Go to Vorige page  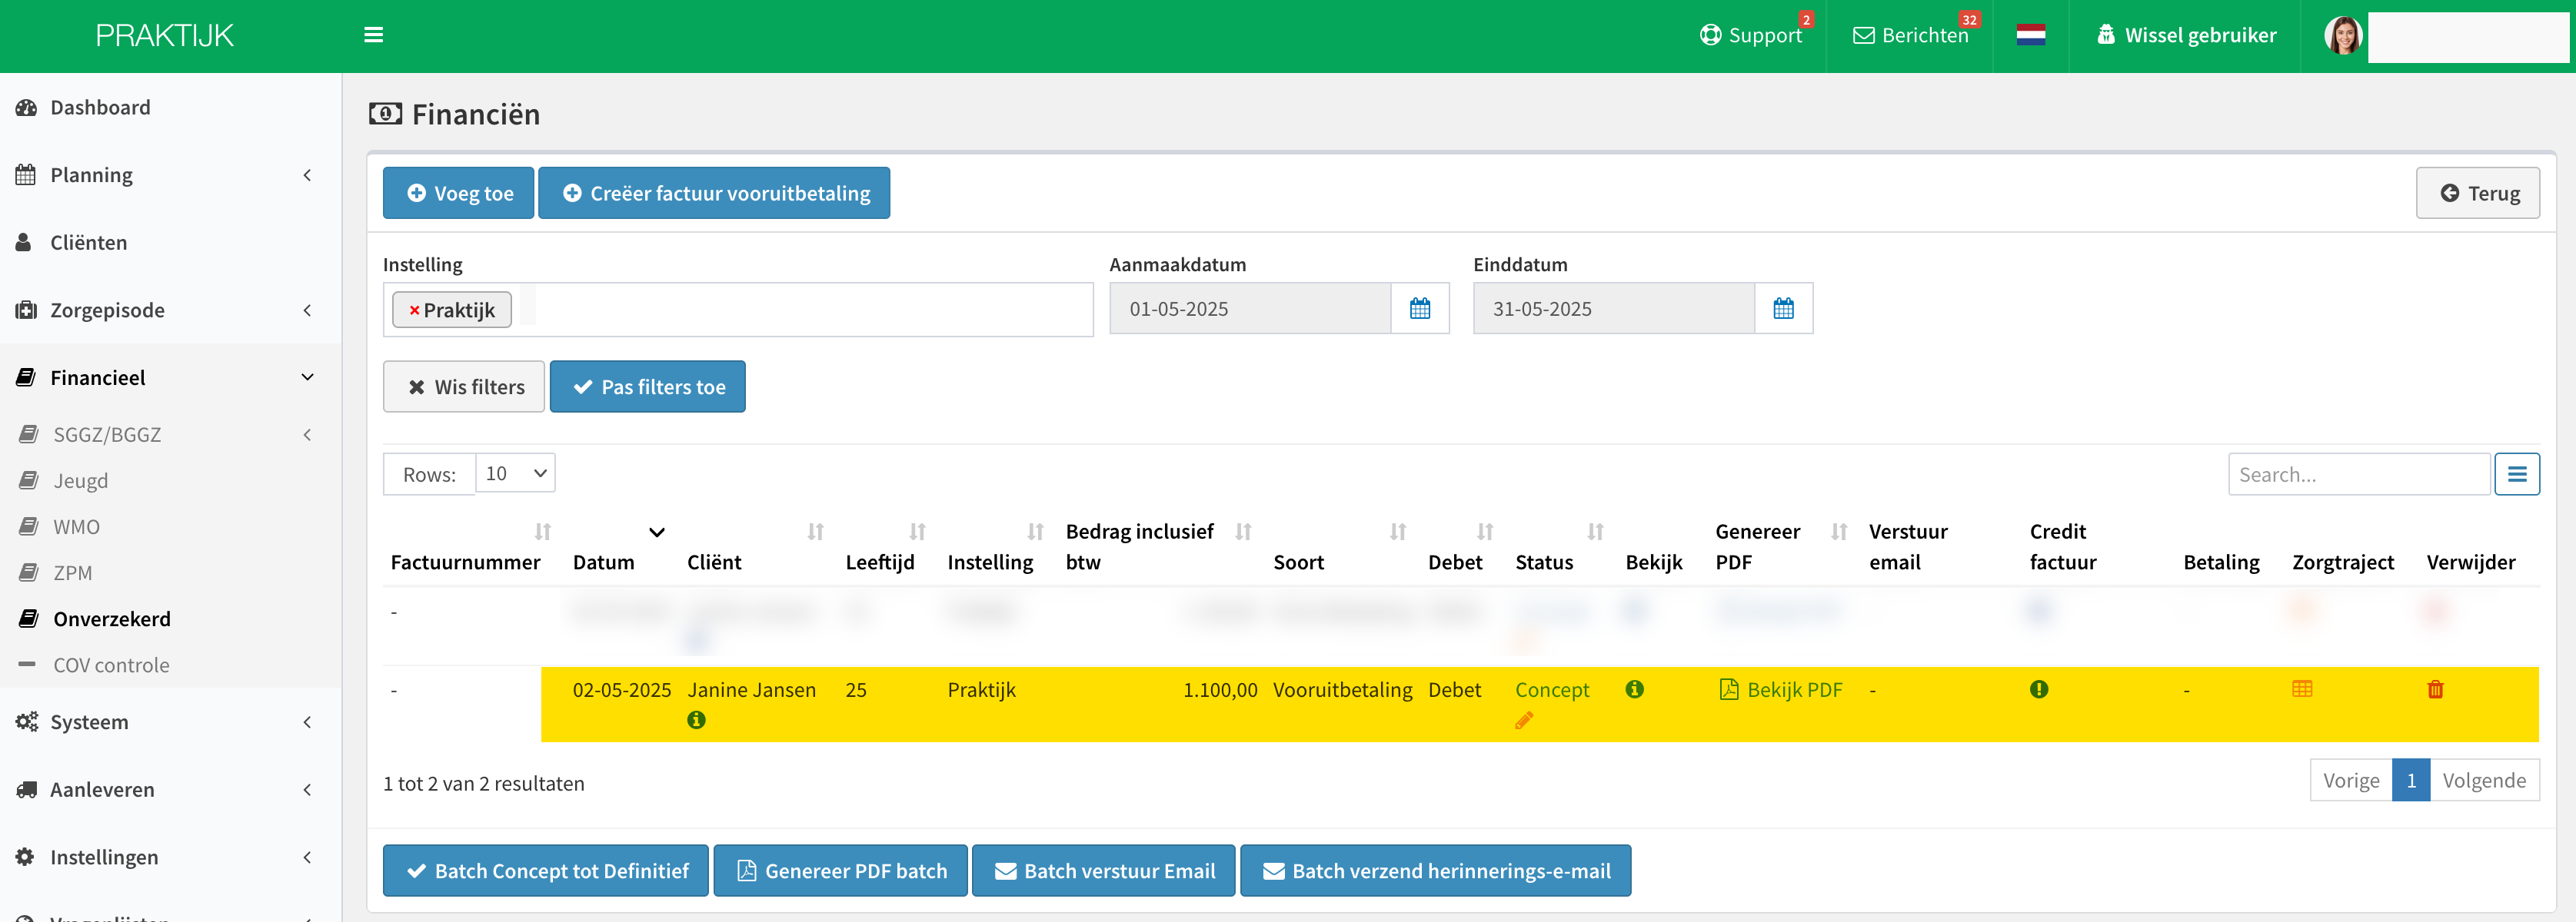tap(2350, 780)
